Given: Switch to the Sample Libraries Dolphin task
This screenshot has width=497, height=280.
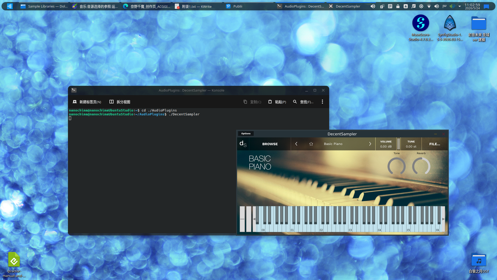Looking at the screenshot, I should pos(44,6).
